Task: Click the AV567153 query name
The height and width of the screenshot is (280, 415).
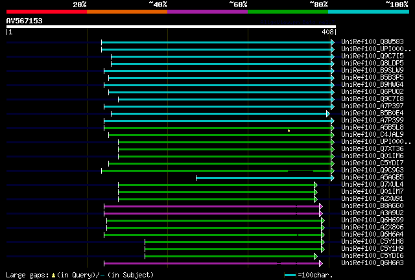Action: click(x=25, y=21)
